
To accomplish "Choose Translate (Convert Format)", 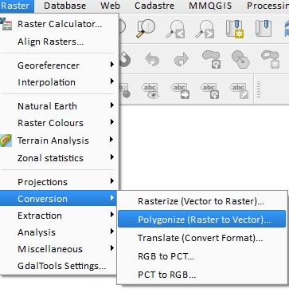I will 202,238.
